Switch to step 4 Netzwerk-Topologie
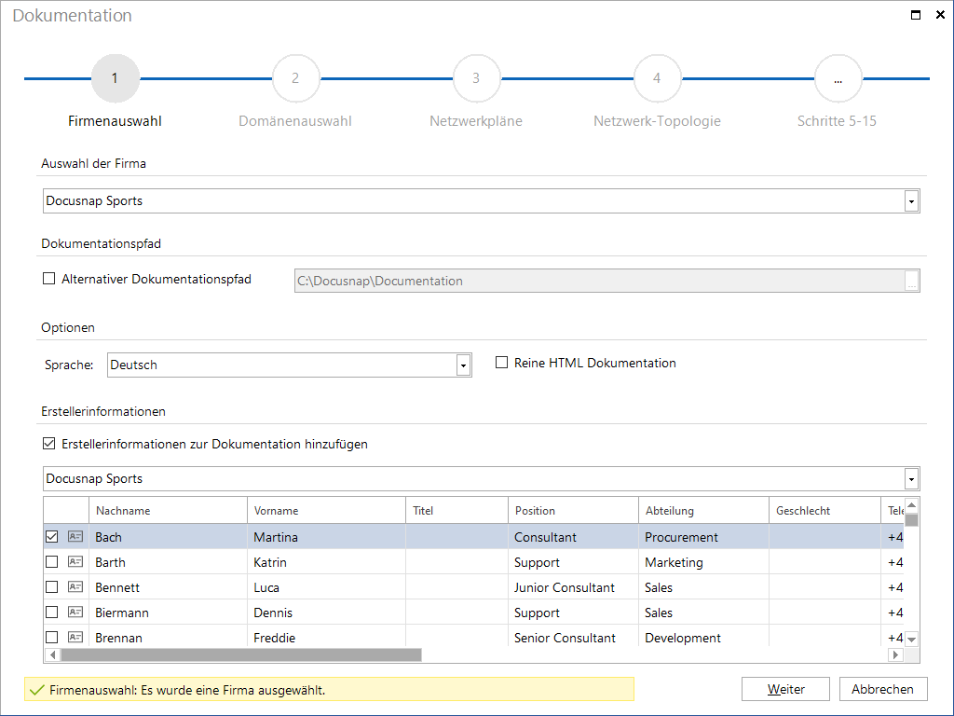Viewport: 954px width, 716px height. pyautogui.click(x=657, y=78)
